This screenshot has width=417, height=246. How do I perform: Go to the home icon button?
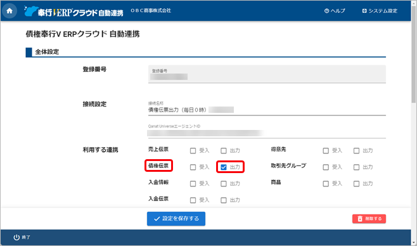[10, 11]
